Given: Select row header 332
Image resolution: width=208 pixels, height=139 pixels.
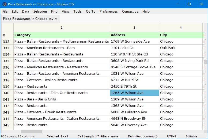Looking at the screenshot, I should 7,42.
